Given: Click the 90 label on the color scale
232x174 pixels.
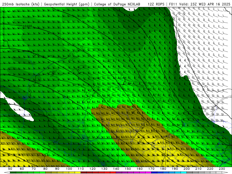Looking at the screenshot, I should click(x=57, y=169).
